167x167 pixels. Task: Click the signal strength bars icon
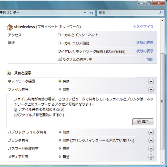[x=60, y=59]
